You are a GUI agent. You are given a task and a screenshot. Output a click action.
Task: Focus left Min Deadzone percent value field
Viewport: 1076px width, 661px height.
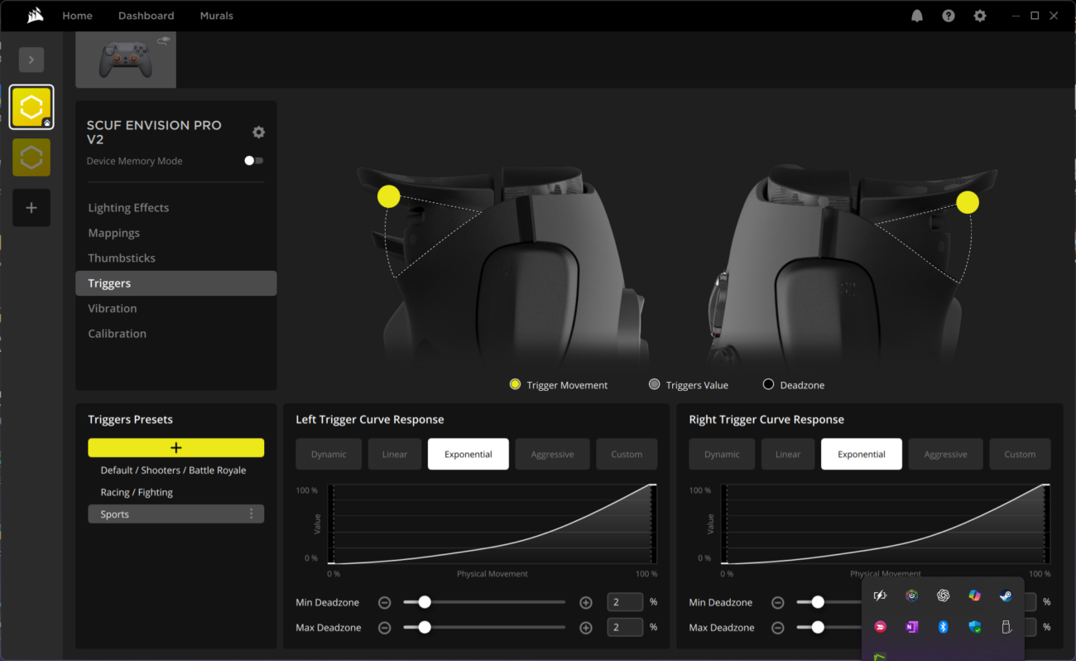coord(625,602)
